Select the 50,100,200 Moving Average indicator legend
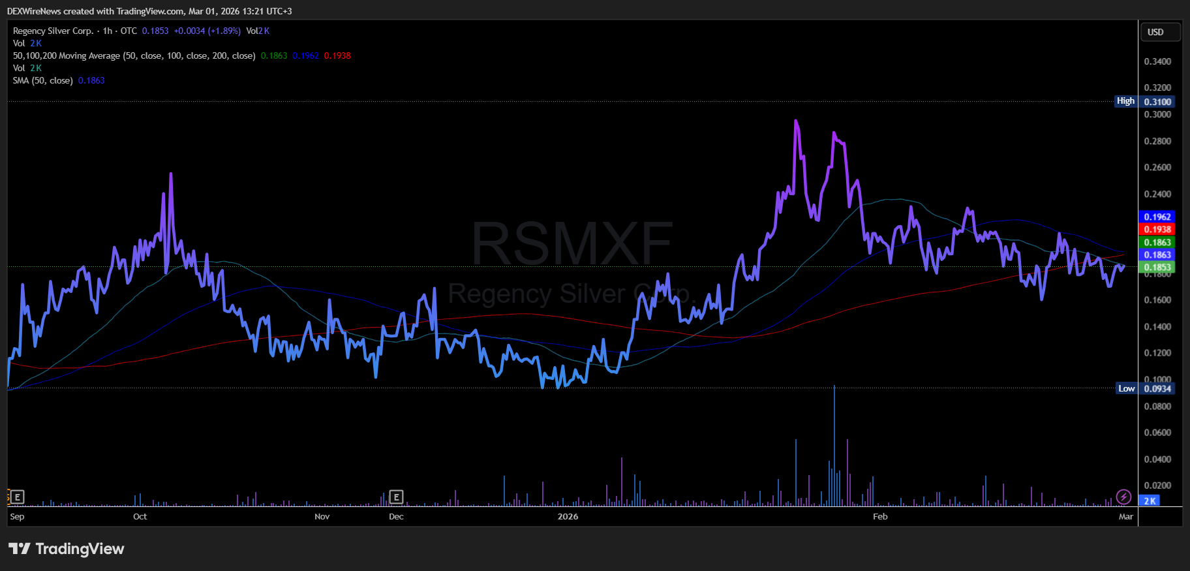The height and width of the screenshot is (571, 1190). point(134,55)
